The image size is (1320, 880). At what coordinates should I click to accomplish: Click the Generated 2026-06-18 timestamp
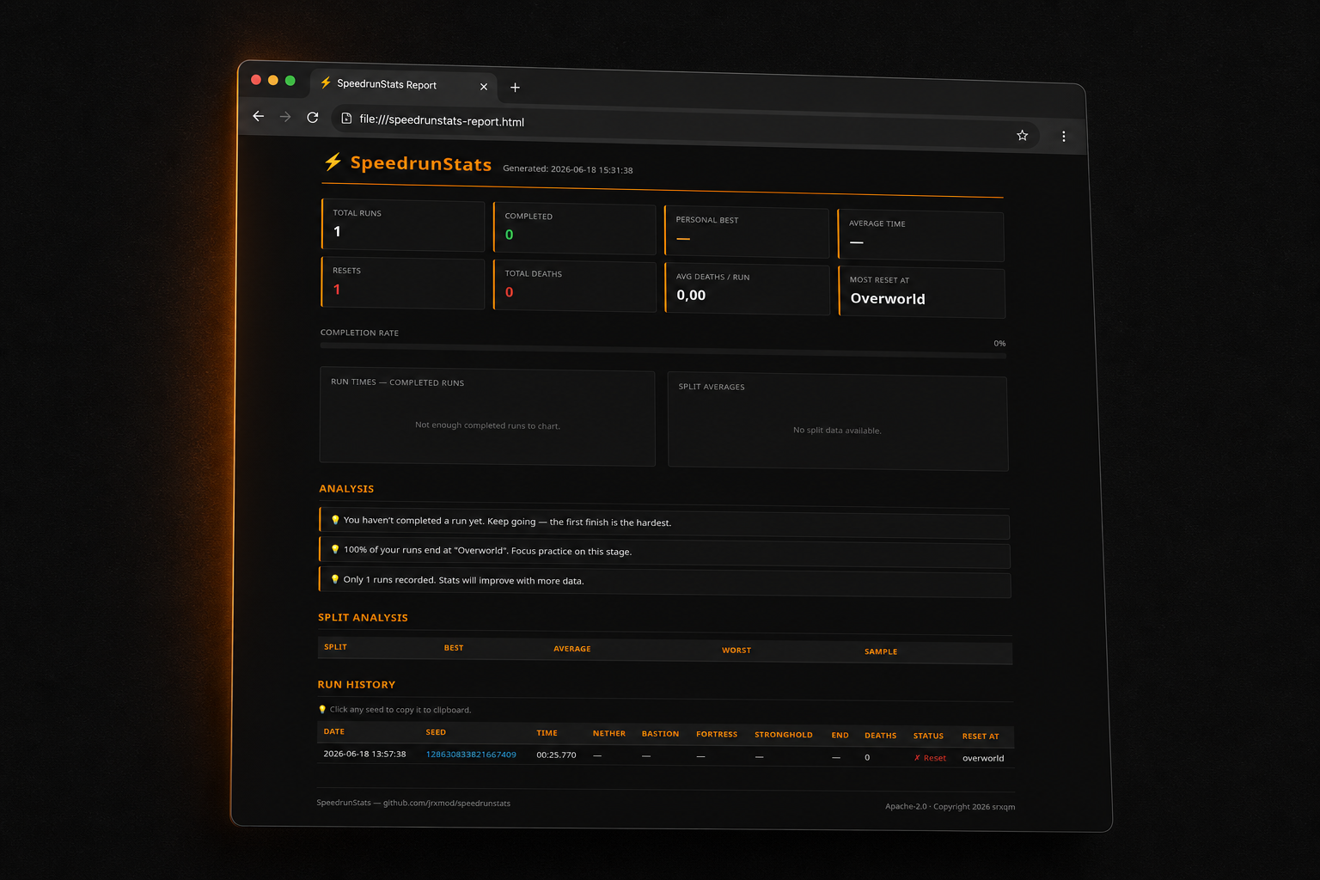click(567, 169)
